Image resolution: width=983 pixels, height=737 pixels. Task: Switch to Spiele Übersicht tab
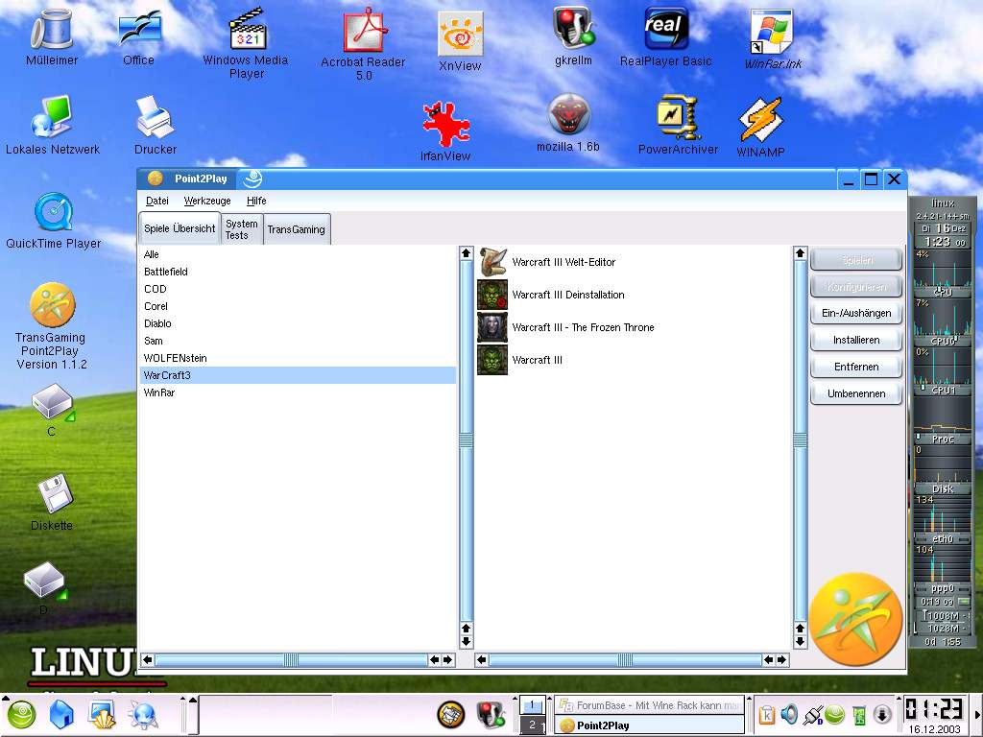(180, 228)
